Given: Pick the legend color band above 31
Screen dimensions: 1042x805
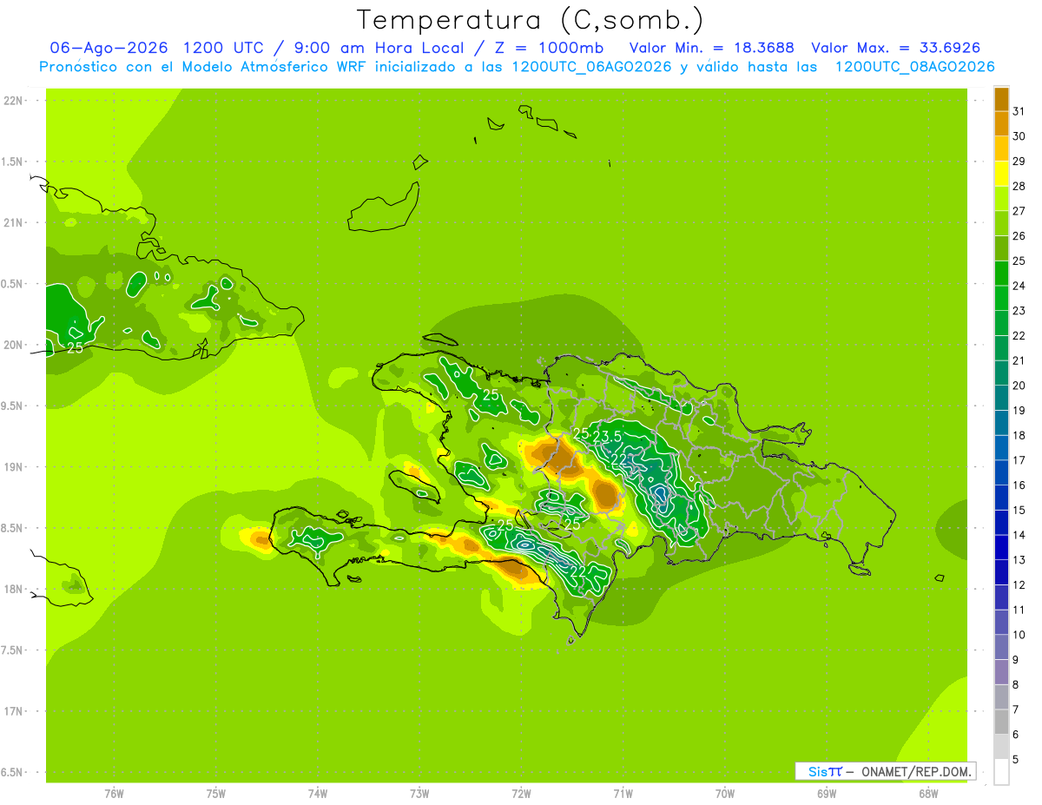Looking at the screenshot, I should pos(1001,99).
